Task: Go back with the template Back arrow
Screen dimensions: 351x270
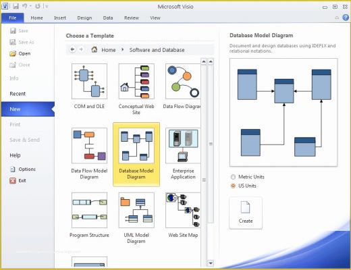Action: click(72, 49)
